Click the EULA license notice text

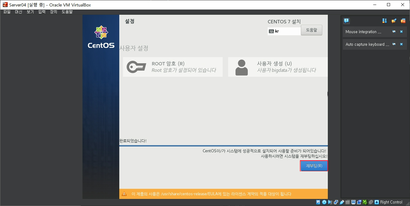[x=211, y=194]
